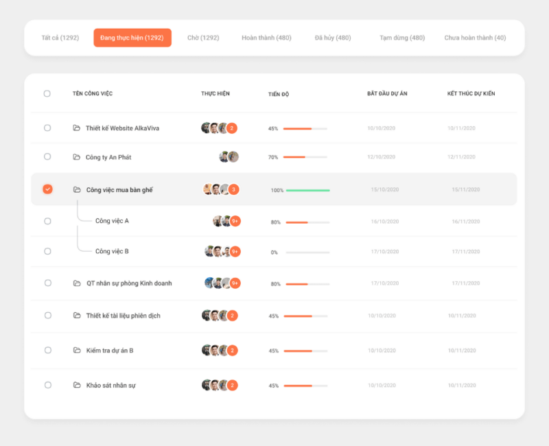Open task QT nhân sự phòng Kinh doanh
The image size is (549, 446).
129,283
